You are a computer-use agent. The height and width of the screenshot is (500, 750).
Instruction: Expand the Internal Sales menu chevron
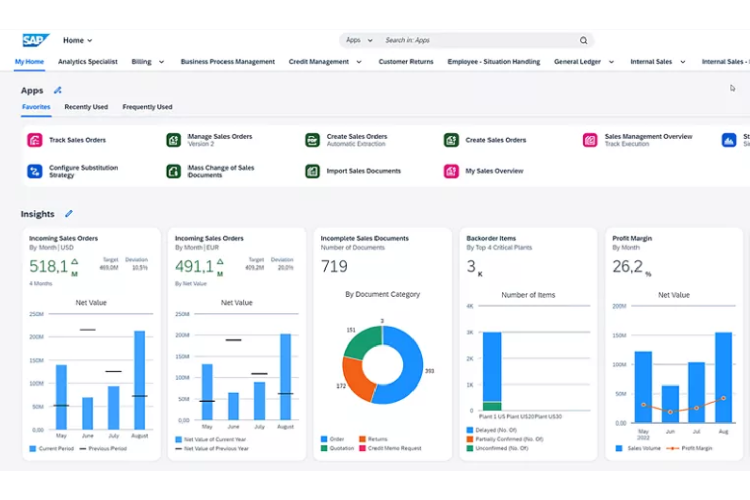pyautogui.click(x=683, y=61)
